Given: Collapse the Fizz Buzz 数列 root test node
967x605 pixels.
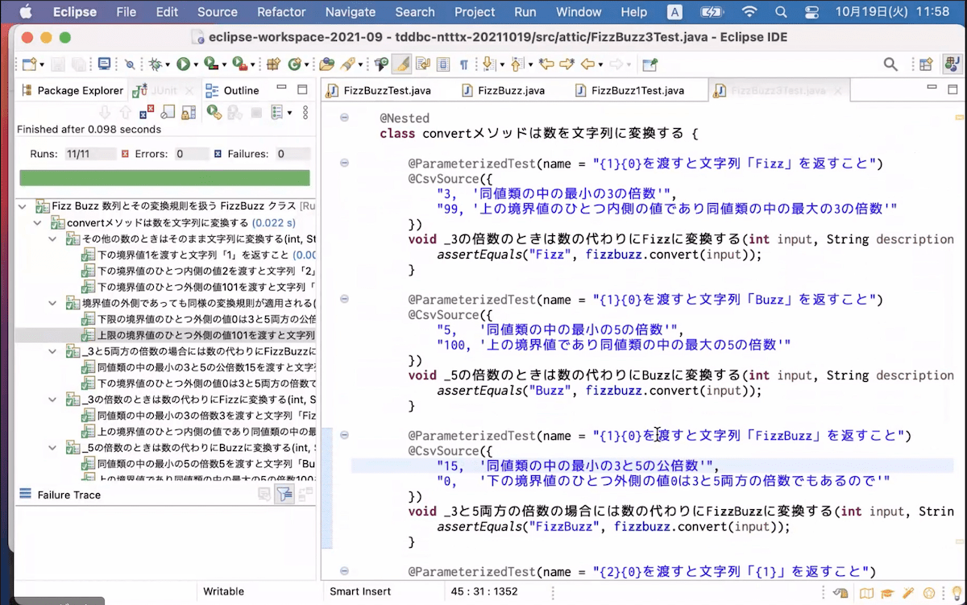Looking at the screenshot, I should (x=23, y=206).
